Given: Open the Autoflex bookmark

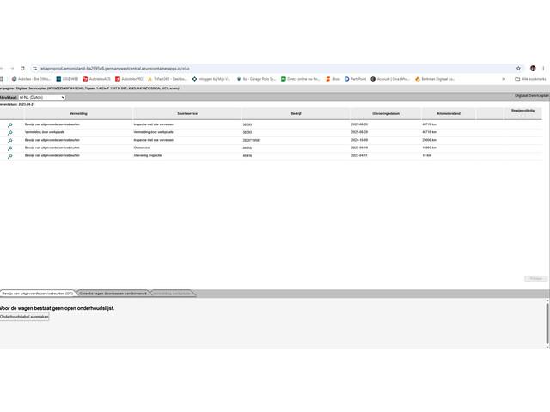Looking at the screenshot, I should point(31,79).
